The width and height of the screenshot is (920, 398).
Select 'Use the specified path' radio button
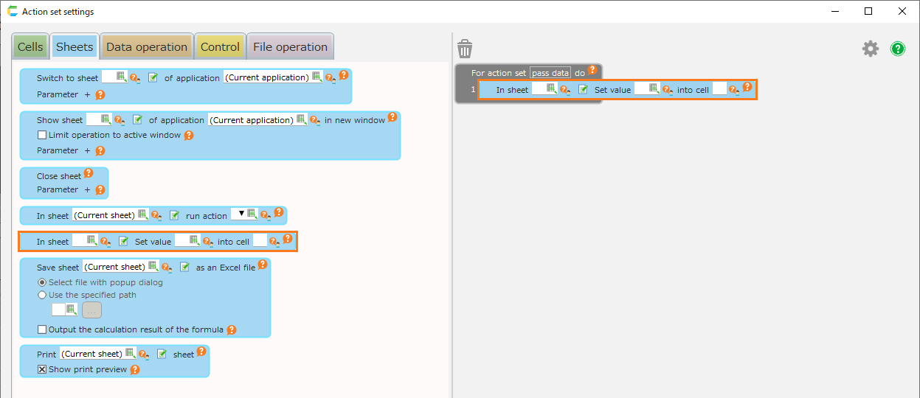[42, 295]
